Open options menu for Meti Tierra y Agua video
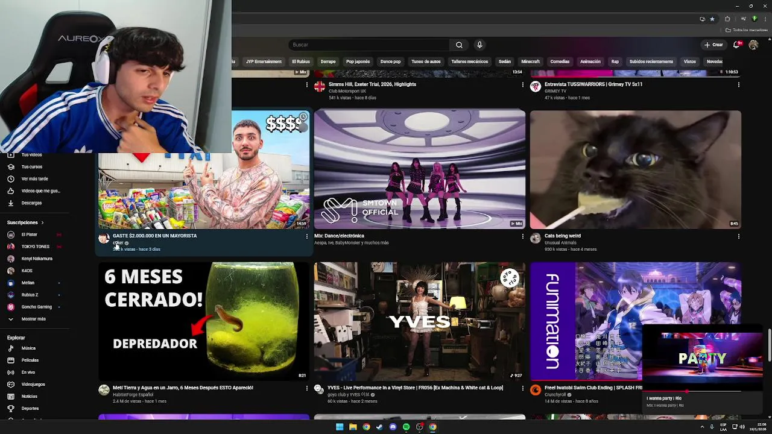772x434 pixels. coord(306,388)
